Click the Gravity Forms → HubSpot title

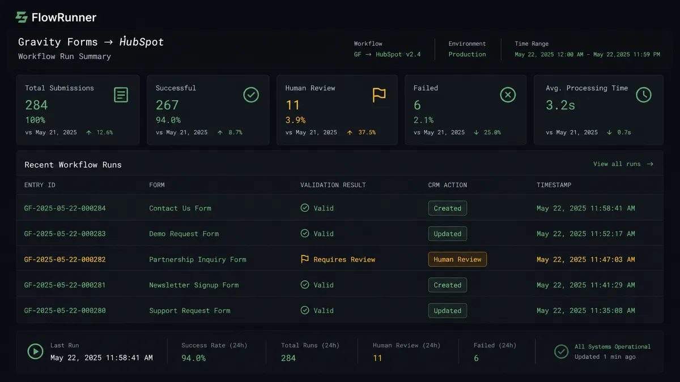click(x=91, y=42)
